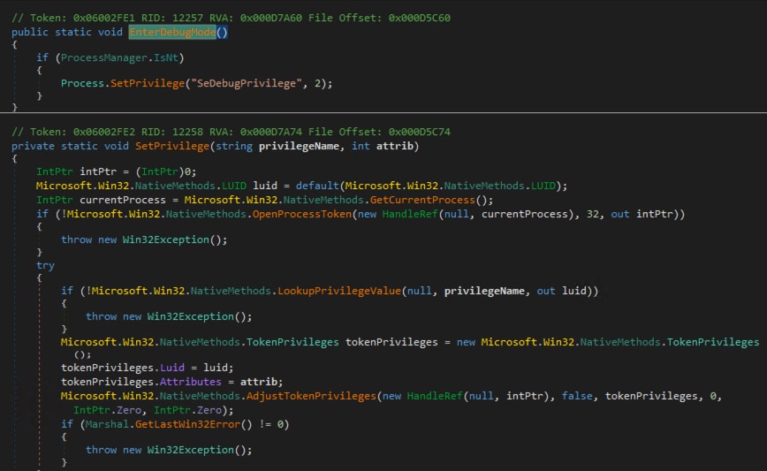The width and height of the screenshot is (767, 471).
Task: Click intPtr variable in the IntPtr declaration
Action: [x=98, y=171]
